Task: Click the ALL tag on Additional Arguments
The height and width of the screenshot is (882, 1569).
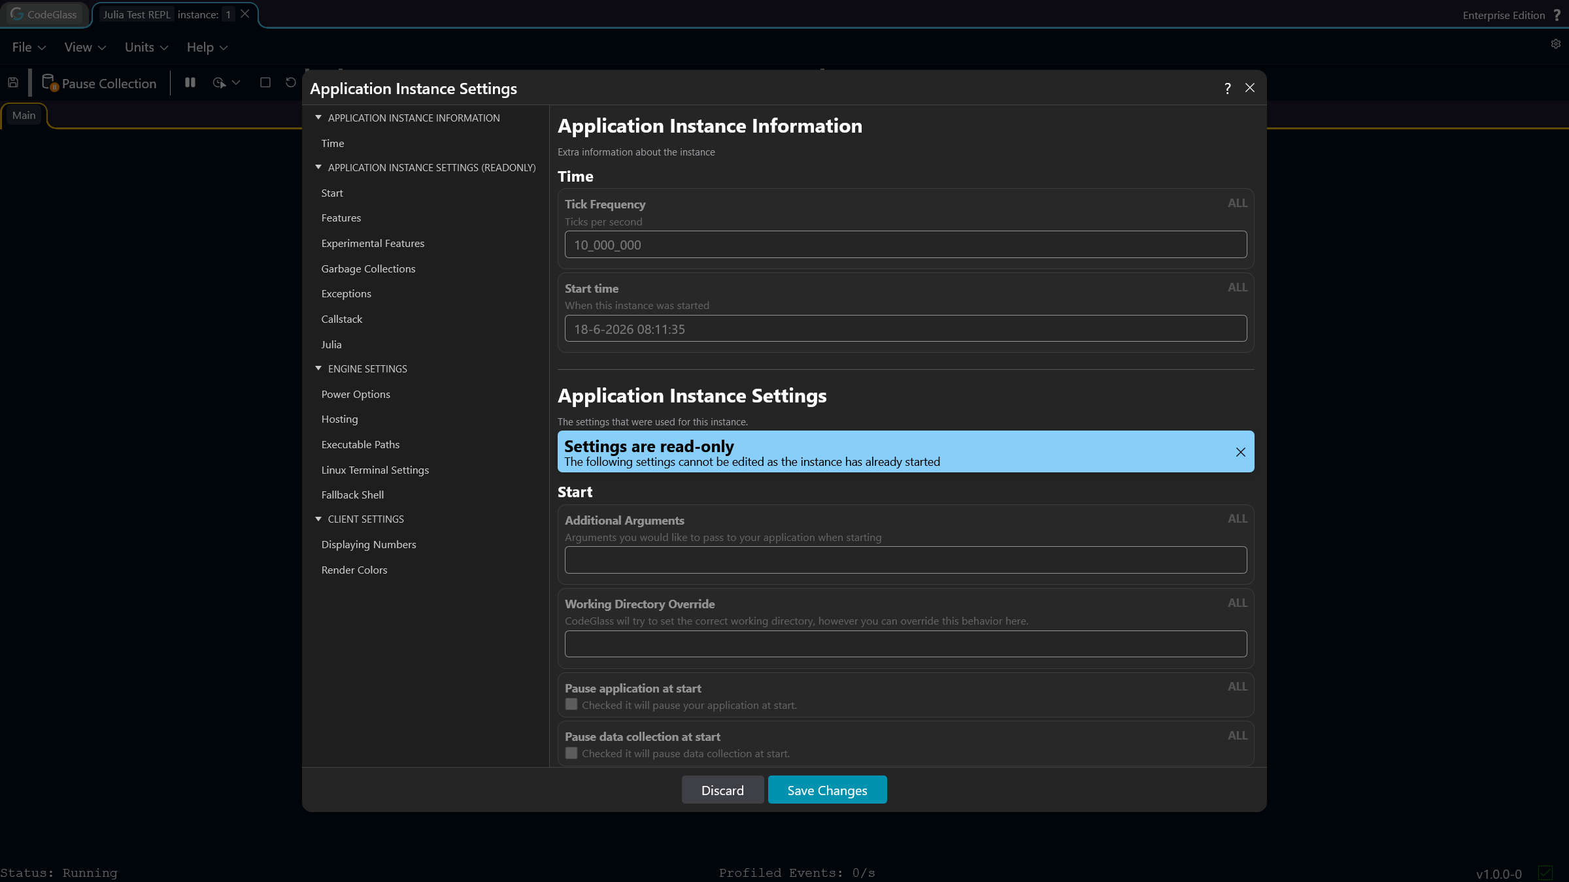Action: click(1237, 519)
